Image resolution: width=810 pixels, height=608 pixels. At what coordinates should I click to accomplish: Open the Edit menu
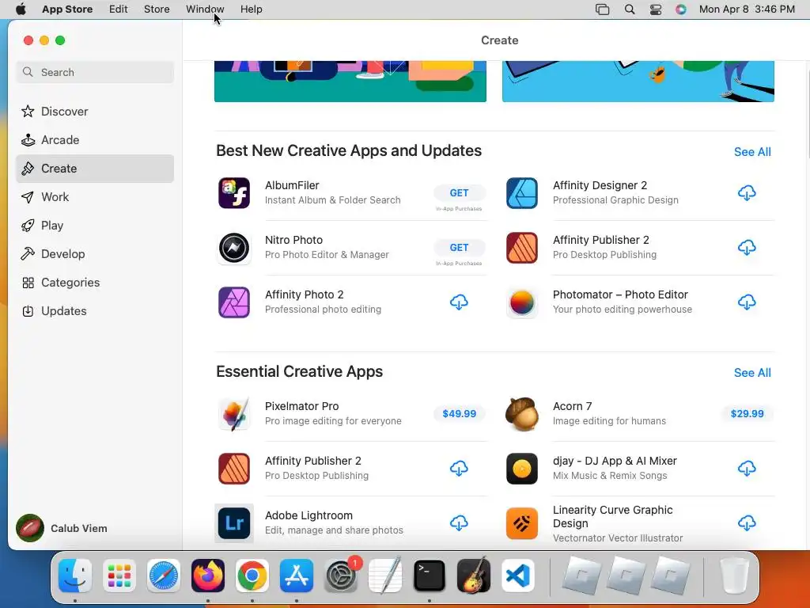pyautogui.click(x=119, y=9)
